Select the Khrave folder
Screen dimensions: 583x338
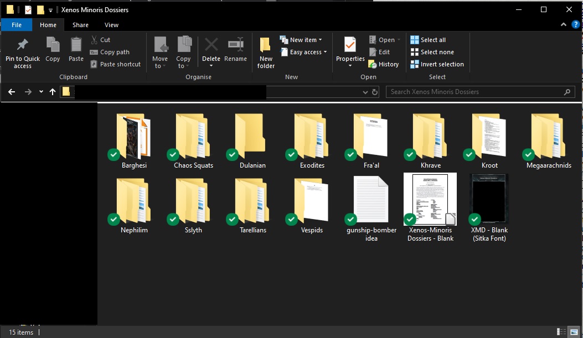431,141
